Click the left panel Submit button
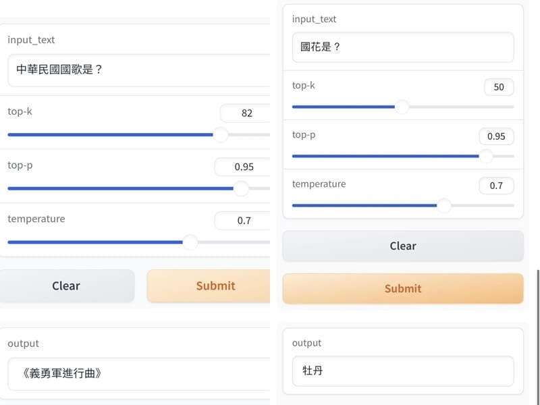 tap(209, 286)
